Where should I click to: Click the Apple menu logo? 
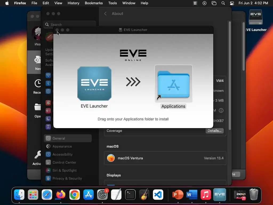[x=7, y=3]
